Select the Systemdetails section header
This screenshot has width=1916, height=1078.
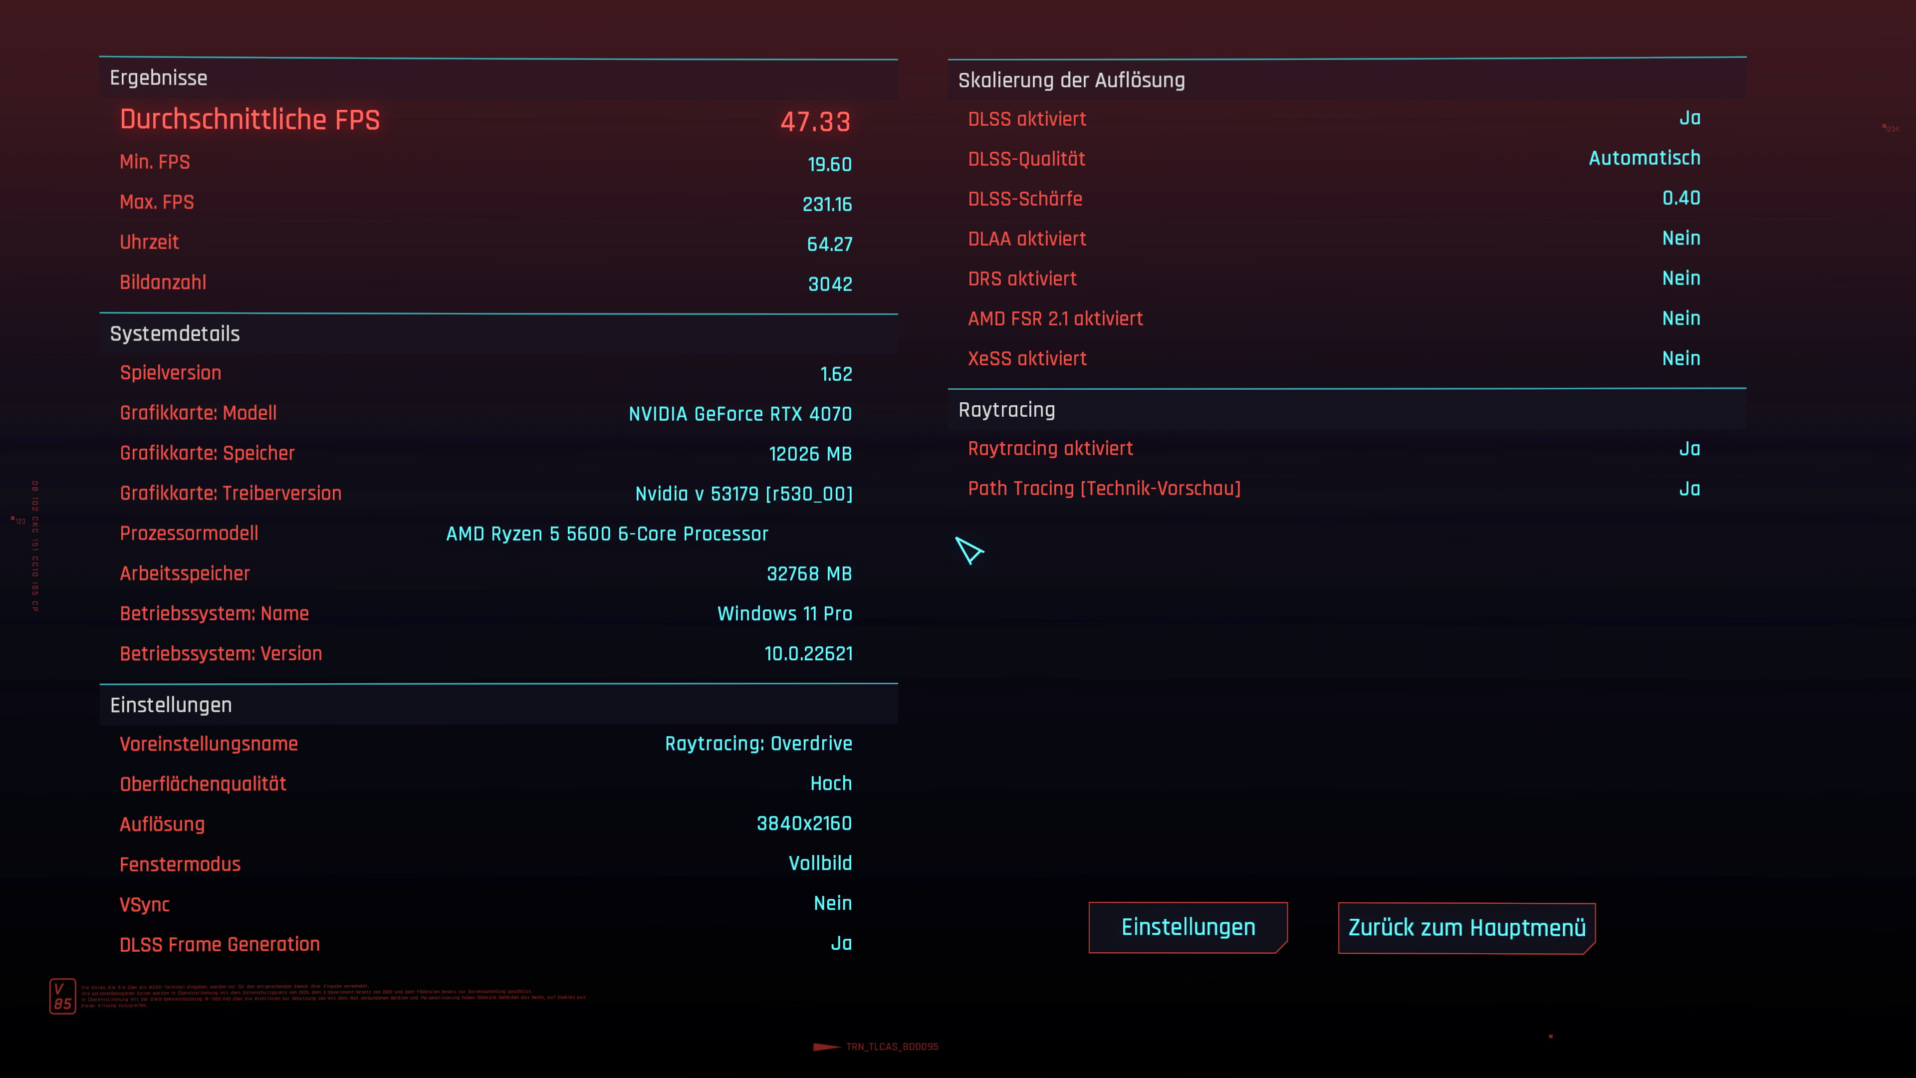click(x=175, y=334)
